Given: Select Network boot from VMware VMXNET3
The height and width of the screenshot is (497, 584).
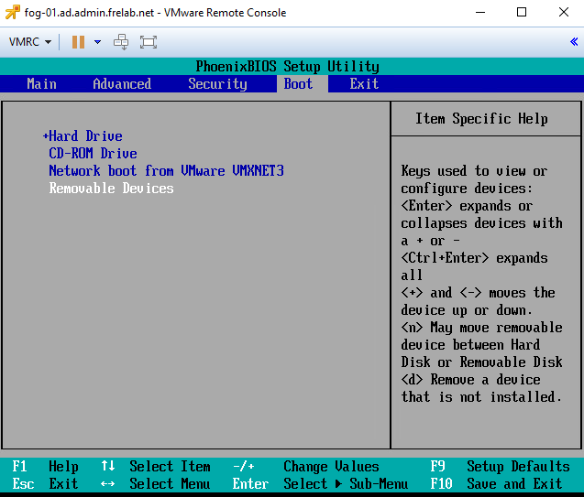Looking at the screenshot, I should [167, 170].
